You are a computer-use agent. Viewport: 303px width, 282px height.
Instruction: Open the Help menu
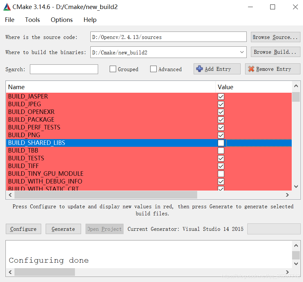(90, 20)
